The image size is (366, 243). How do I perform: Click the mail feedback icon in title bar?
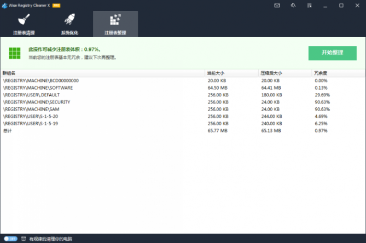[277, 5]
